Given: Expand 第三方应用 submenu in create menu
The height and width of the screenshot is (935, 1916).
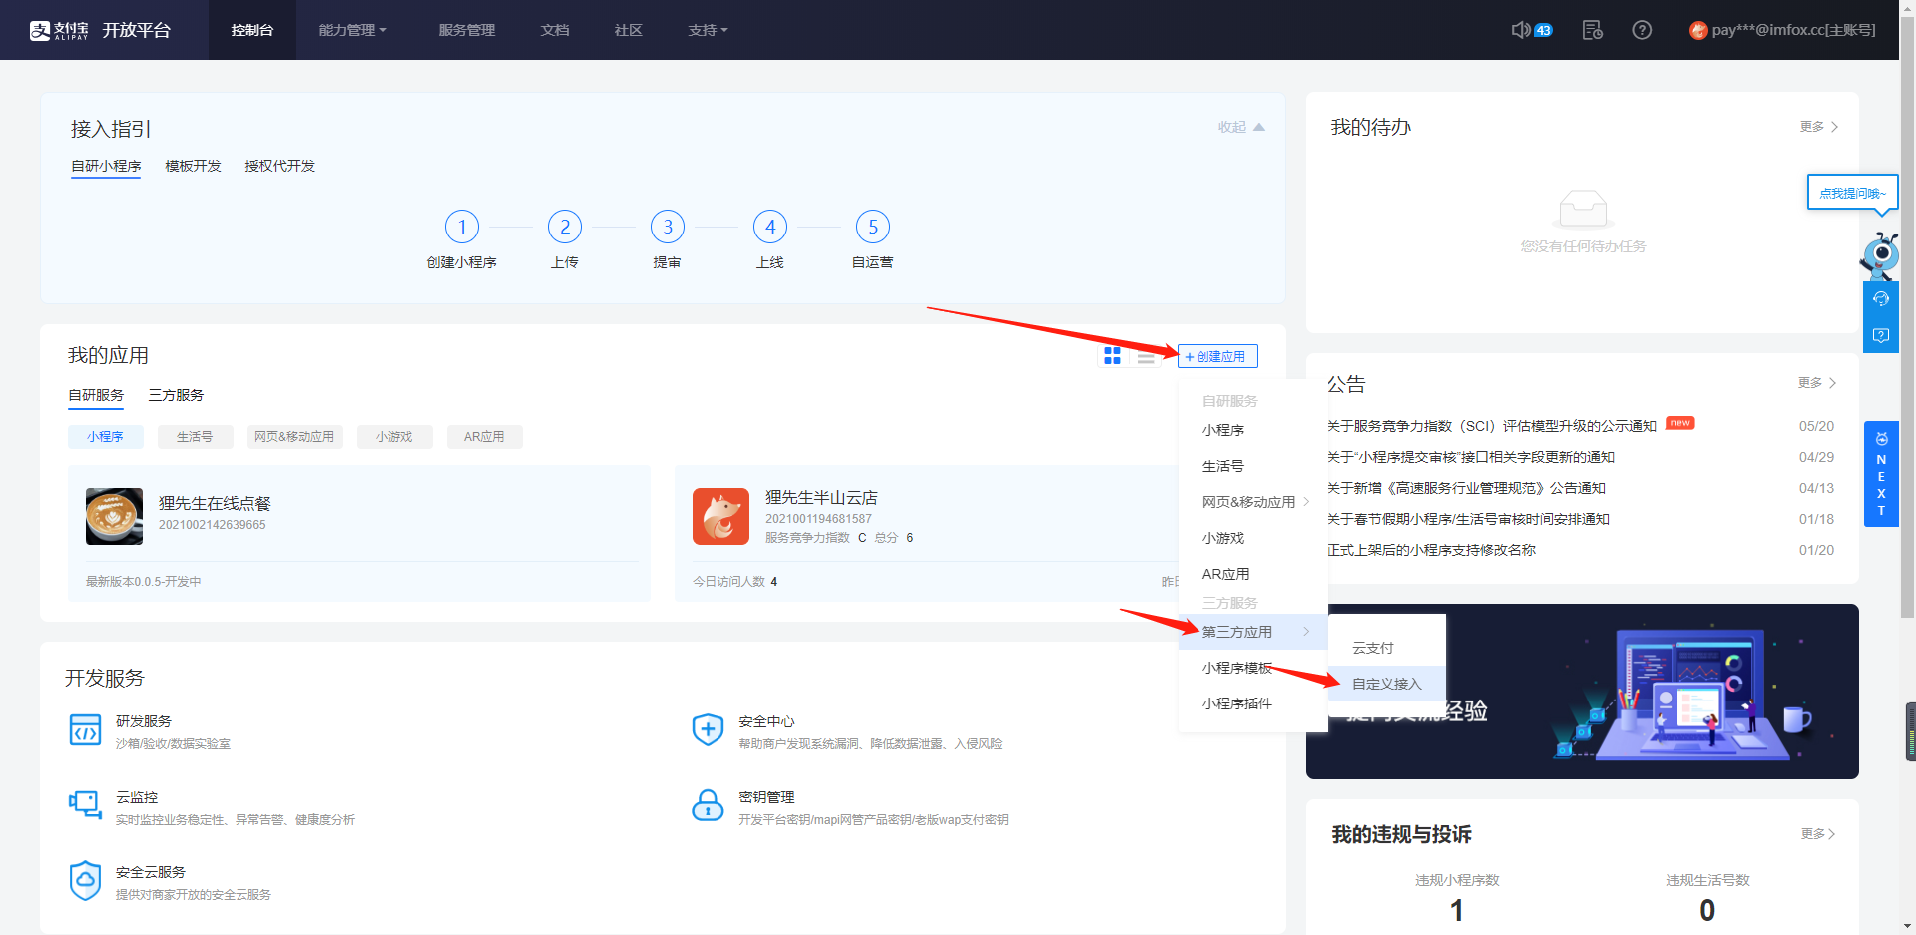Looking at the screenshot, I should click(1253, 632).
